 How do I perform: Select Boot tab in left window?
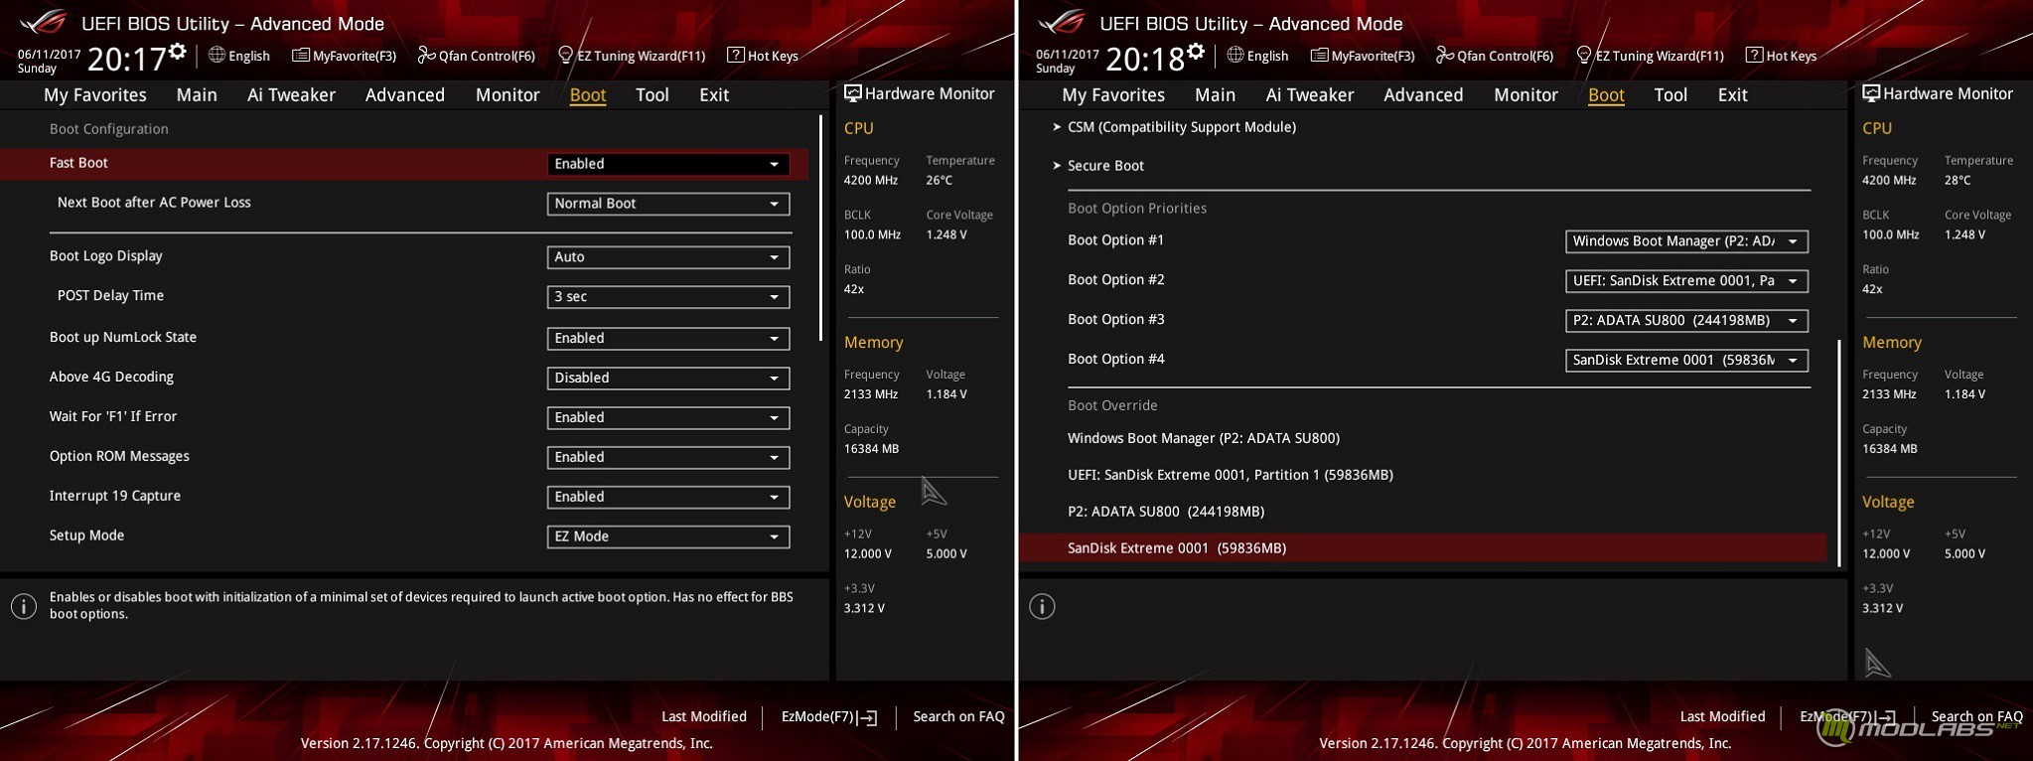point(588,95)
